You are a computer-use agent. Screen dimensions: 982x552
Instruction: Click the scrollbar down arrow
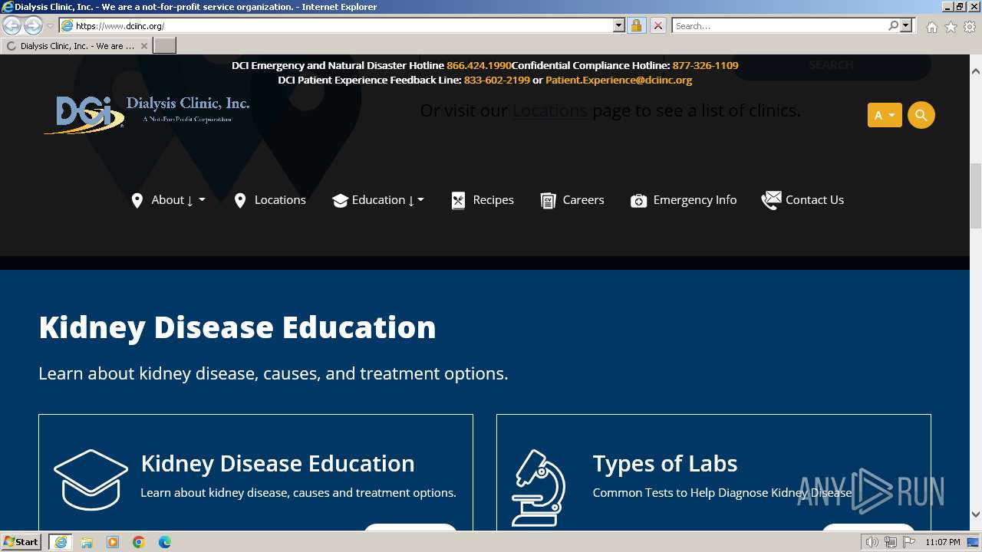[x=976, y=514]
